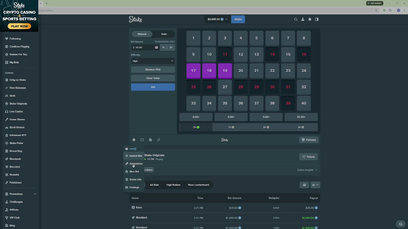Switch to Auto betting tab
The image size is (408, 229).
[164, 34]
